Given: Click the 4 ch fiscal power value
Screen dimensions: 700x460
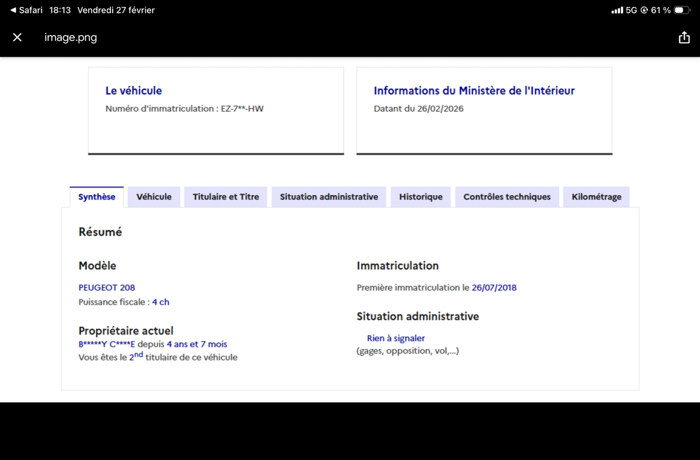Looking at the screenshot, I should (x=160, y=302).
